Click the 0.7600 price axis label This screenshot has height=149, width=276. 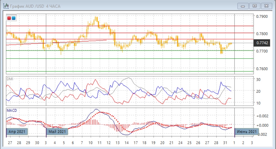pos(262,69)
